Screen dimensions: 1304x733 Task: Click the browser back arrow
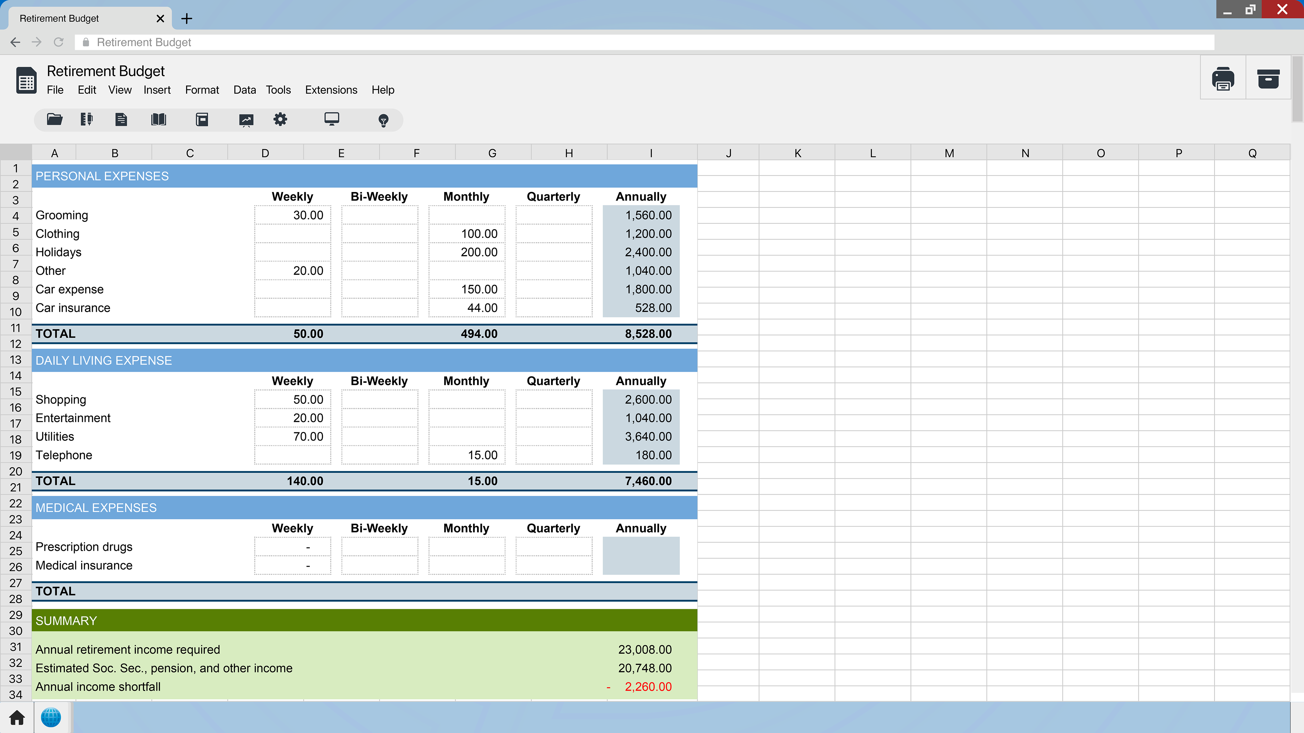coord(15,42)
